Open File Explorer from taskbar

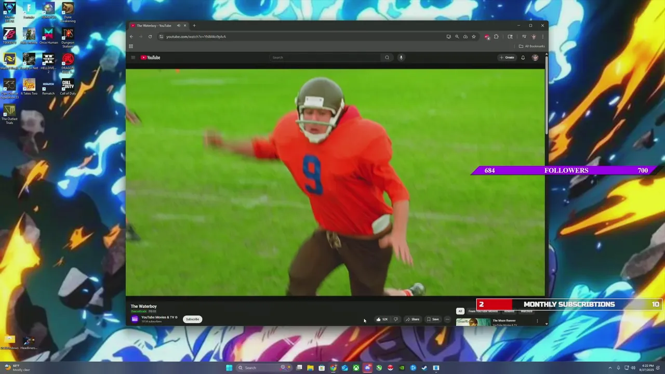coord(310,368)
